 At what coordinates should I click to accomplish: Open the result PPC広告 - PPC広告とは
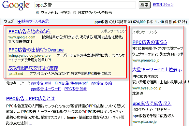[31, 99]
